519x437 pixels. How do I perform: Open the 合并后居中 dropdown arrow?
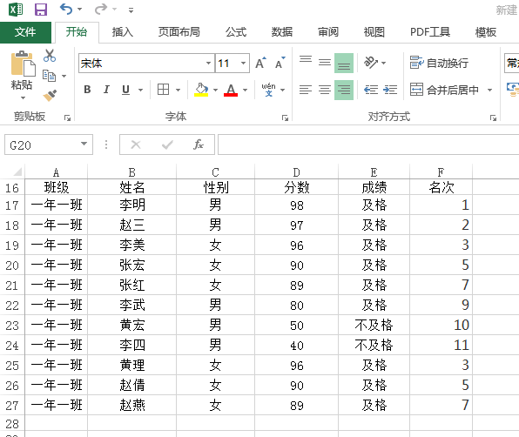(x=489, y=90)
